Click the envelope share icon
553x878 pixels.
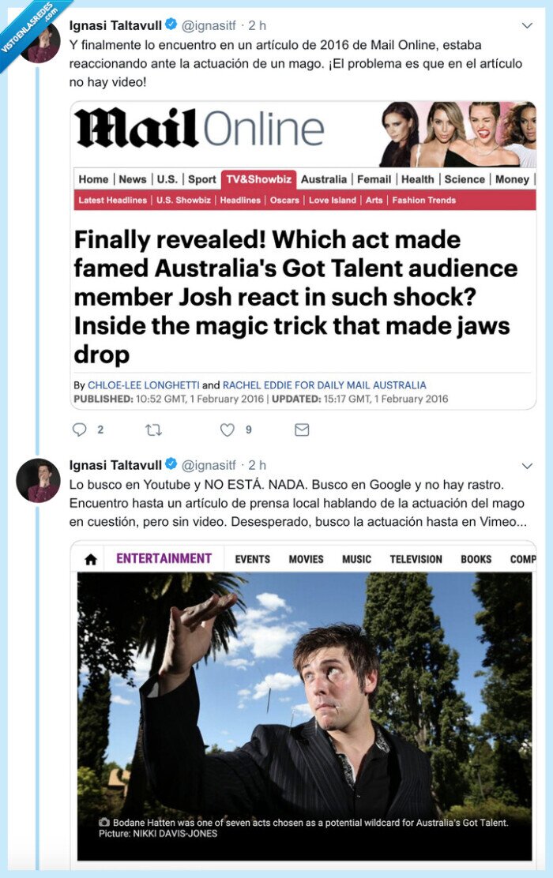(x=302, y=430)
